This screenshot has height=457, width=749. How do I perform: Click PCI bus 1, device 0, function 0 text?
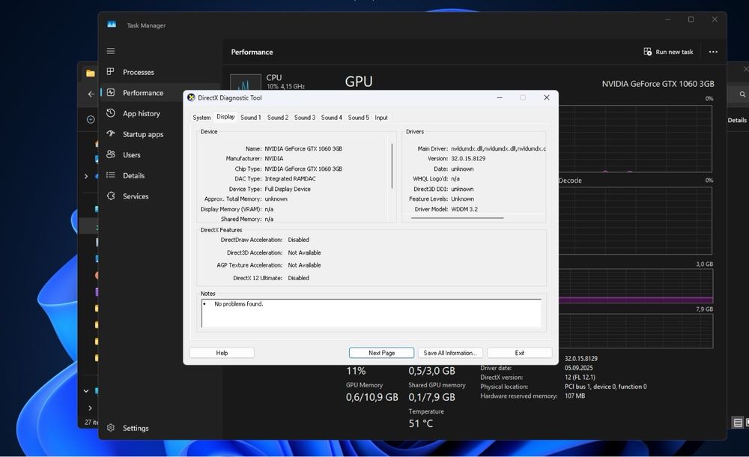pyautogui.click(x=606, y=387)
